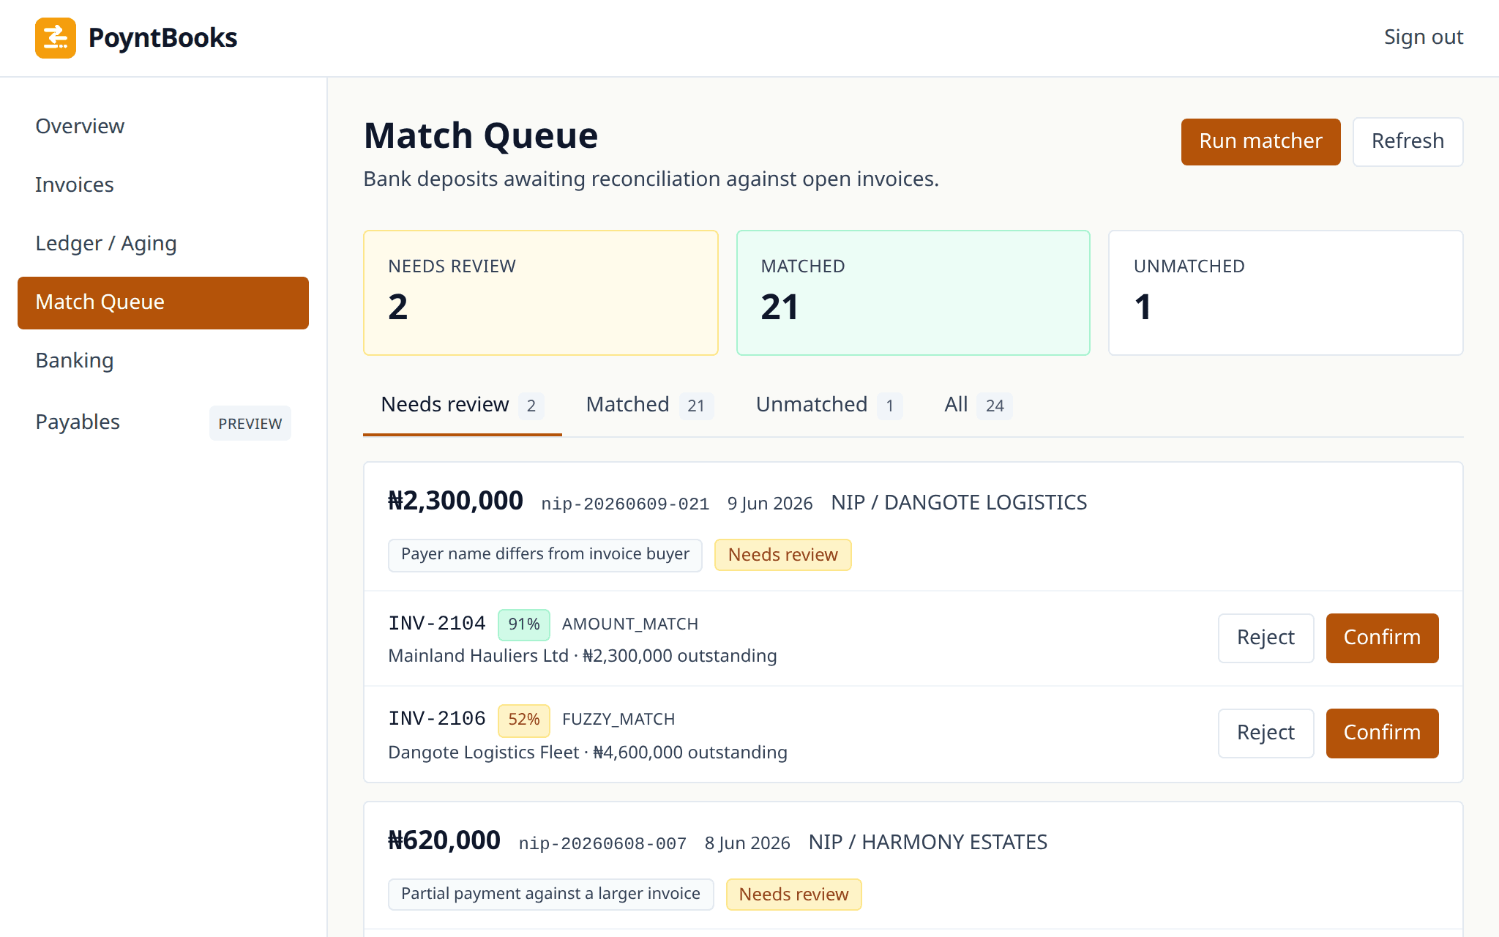1499x937 pixels.
Task: Switch to the All tab
Action: tap(979, 405)
